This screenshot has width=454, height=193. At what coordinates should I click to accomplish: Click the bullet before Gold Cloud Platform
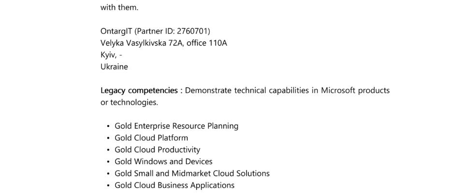pos(108,138)
